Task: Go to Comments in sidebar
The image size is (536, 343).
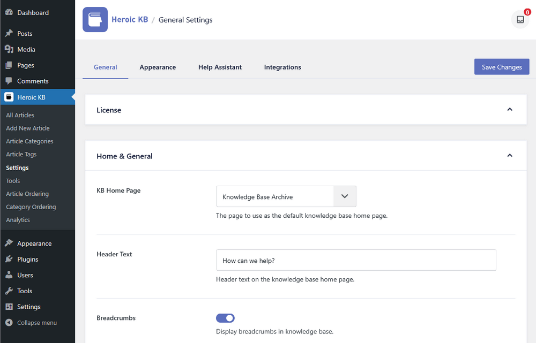Action: click(x=33, y=81)
